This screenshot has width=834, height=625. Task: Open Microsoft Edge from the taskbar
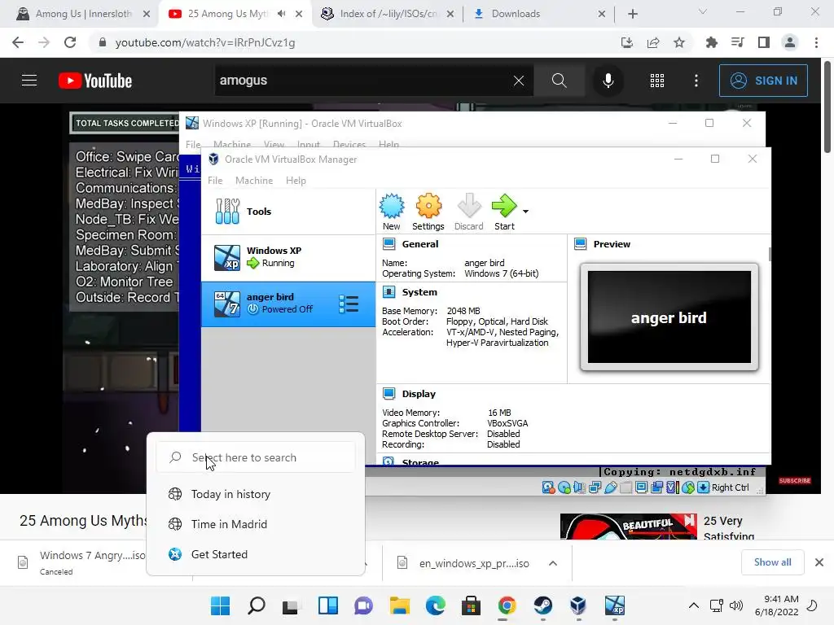point(435,605)
